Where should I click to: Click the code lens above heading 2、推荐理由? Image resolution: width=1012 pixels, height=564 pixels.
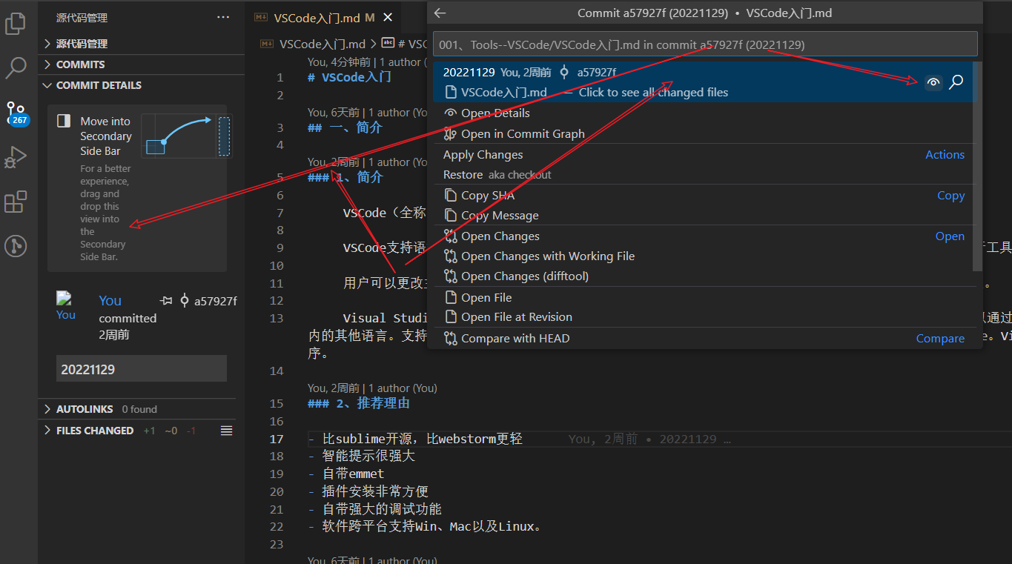coord(372,388)
